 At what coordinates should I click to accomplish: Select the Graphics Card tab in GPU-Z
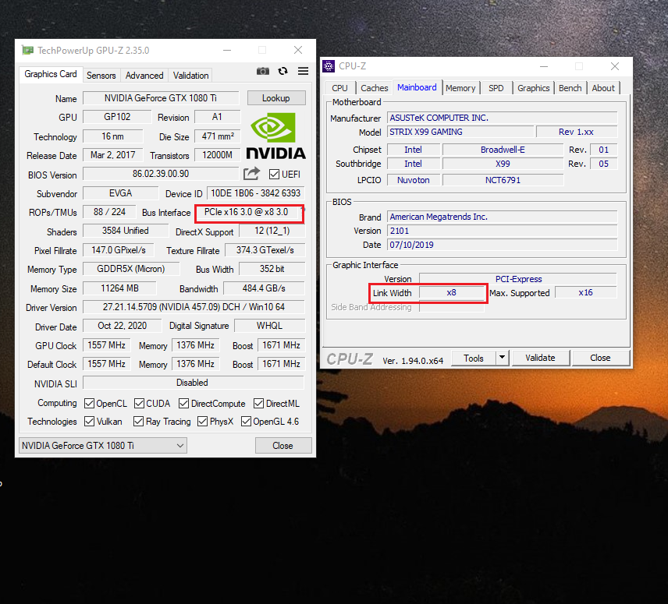click(51, 74)
